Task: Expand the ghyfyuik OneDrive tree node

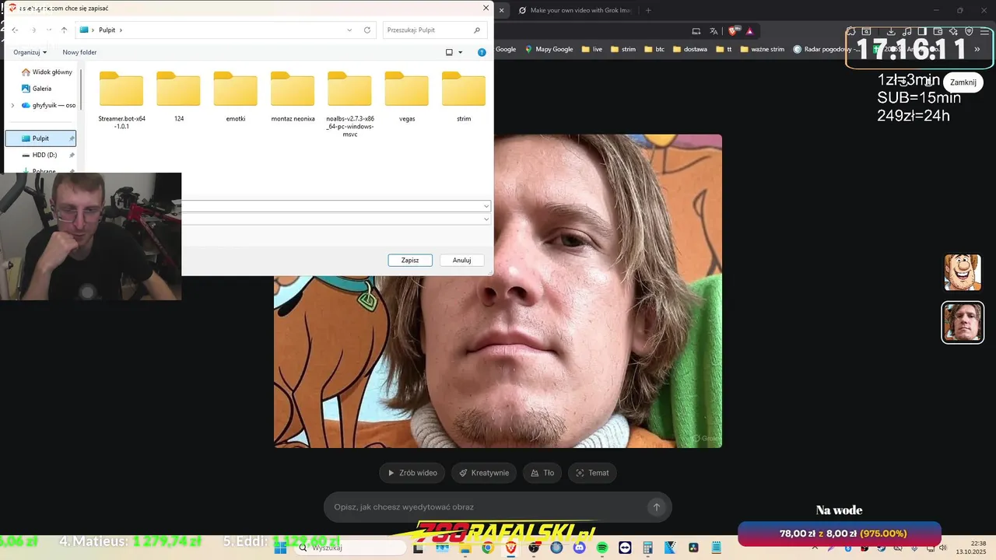Action: pyautogui.click(x=12, y=105)
